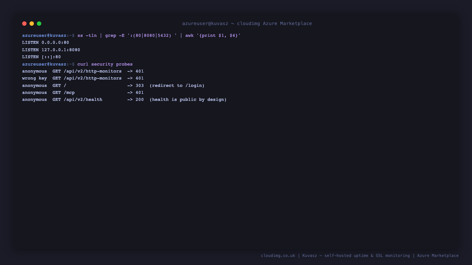Select the 'LISTEN 127.0.0.1:8080' output line
The image size is (472, 265).
click(x=51, y=50)
